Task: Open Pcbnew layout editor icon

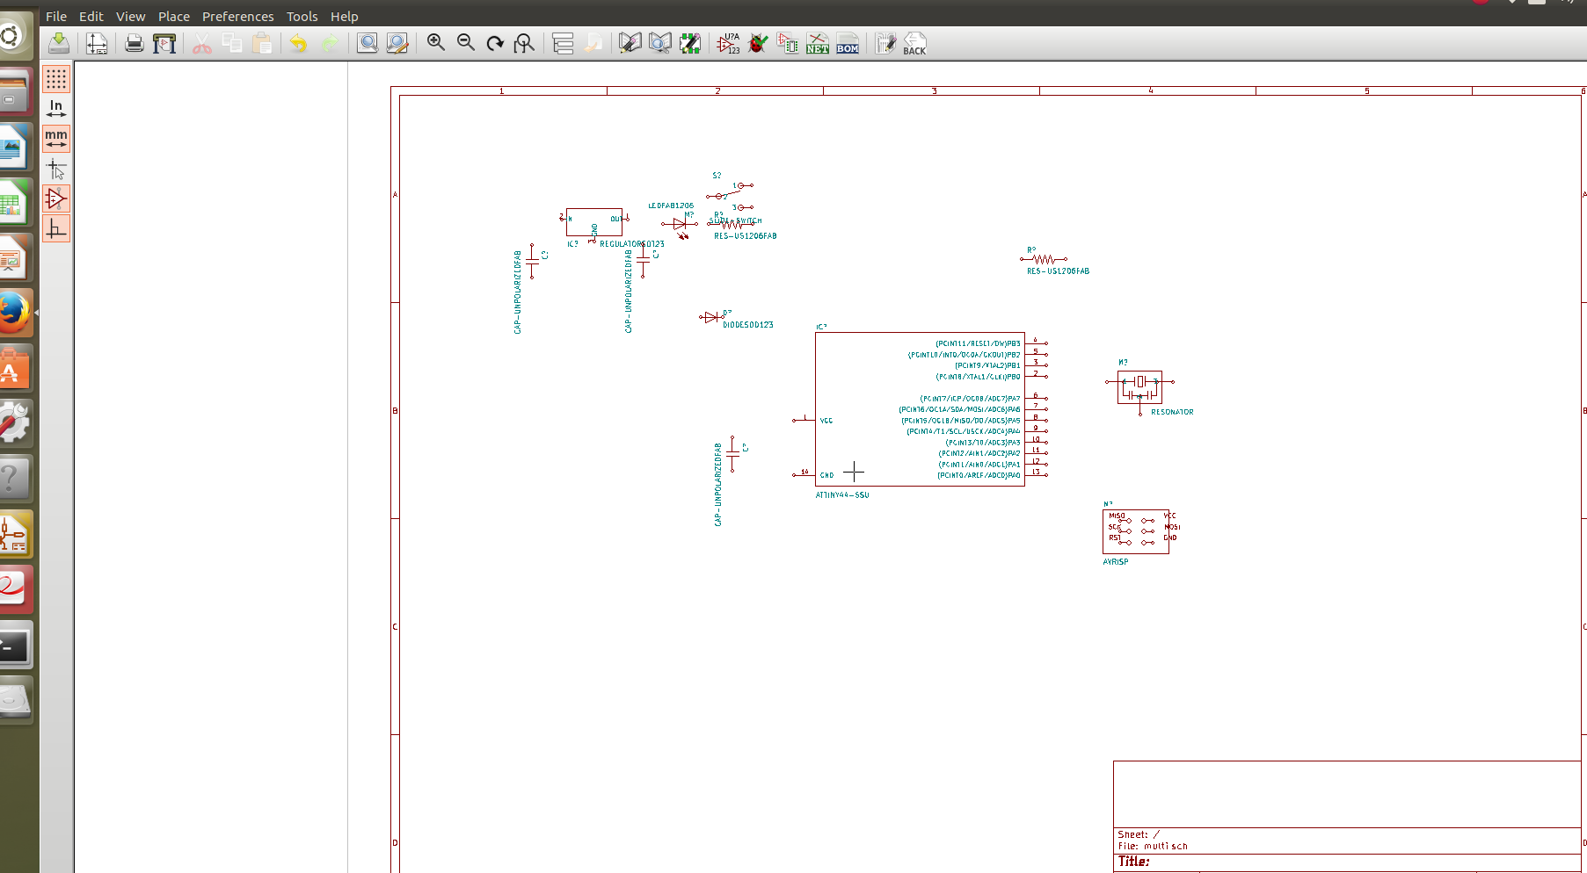Action: [x=885, y=43]
